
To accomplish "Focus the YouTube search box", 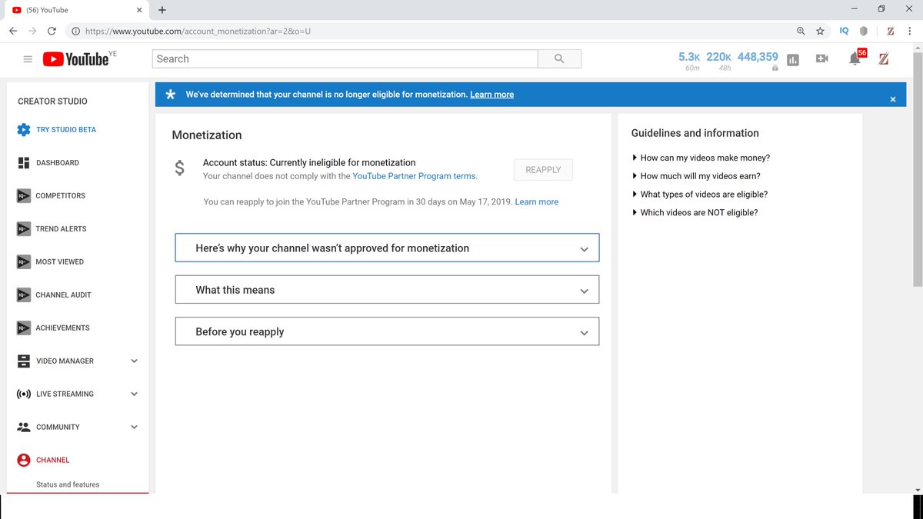I will (x=345, y=59).
